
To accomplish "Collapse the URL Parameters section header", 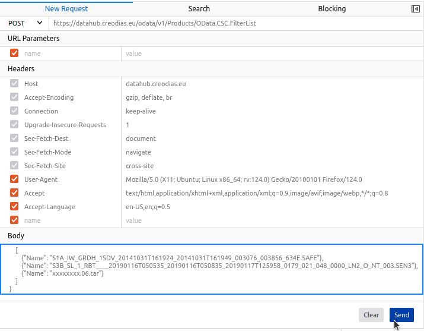I will [x=212, y=39].
